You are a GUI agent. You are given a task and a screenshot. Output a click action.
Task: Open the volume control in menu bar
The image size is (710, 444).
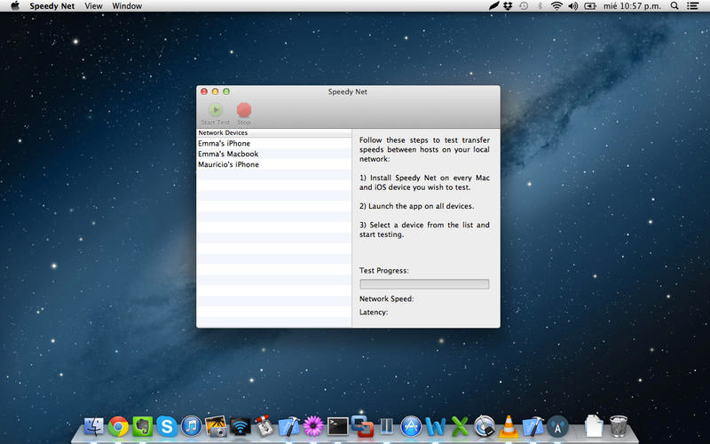click(x=572, y=6)
